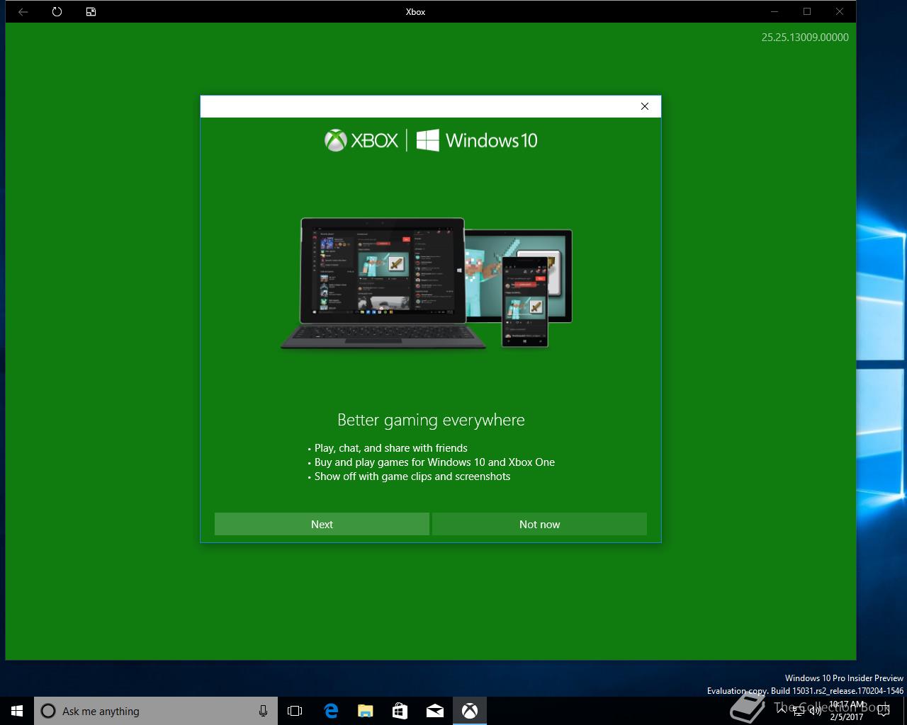The width and height of the screenshot is (907, 725).
Task: Click the Next button in the dialog
Action: pos(322,524)
